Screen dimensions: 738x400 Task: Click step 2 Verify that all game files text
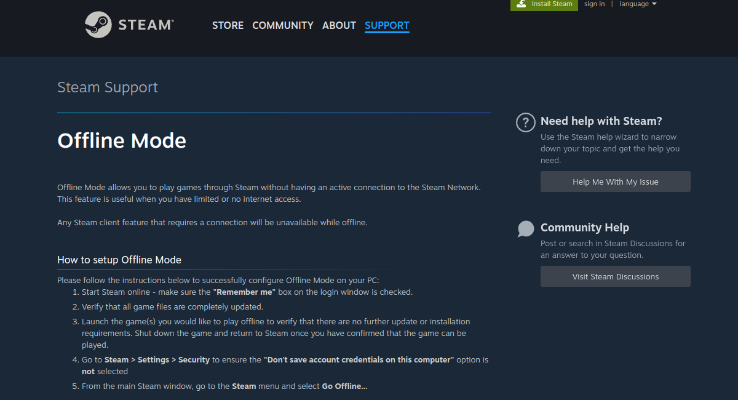[x=172, y=306]
